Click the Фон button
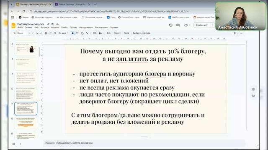Viewport: 268px width, 150px height. [109, 33]
